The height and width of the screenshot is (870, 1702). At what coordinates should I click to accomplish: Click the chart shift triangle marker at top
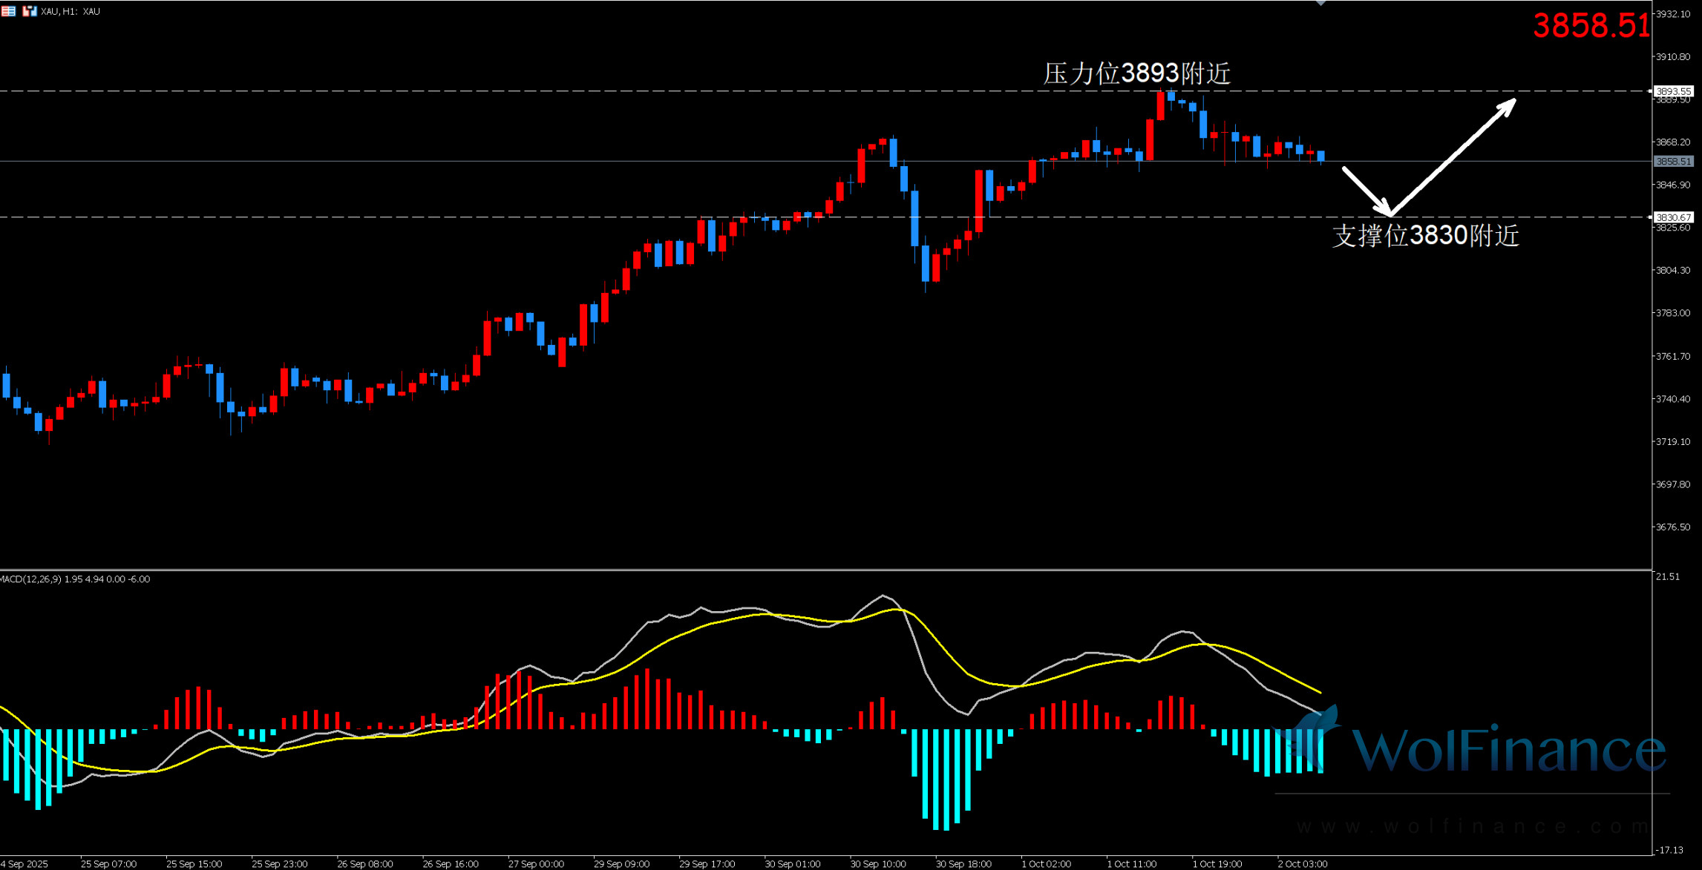[1320, 3]
